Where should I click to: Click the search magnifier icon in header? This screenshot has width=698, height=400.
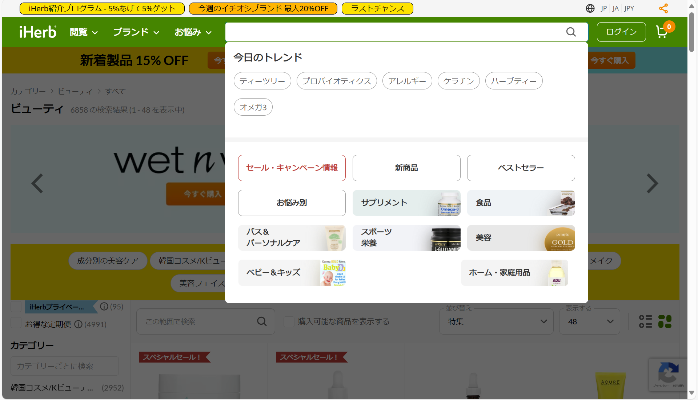571,32
